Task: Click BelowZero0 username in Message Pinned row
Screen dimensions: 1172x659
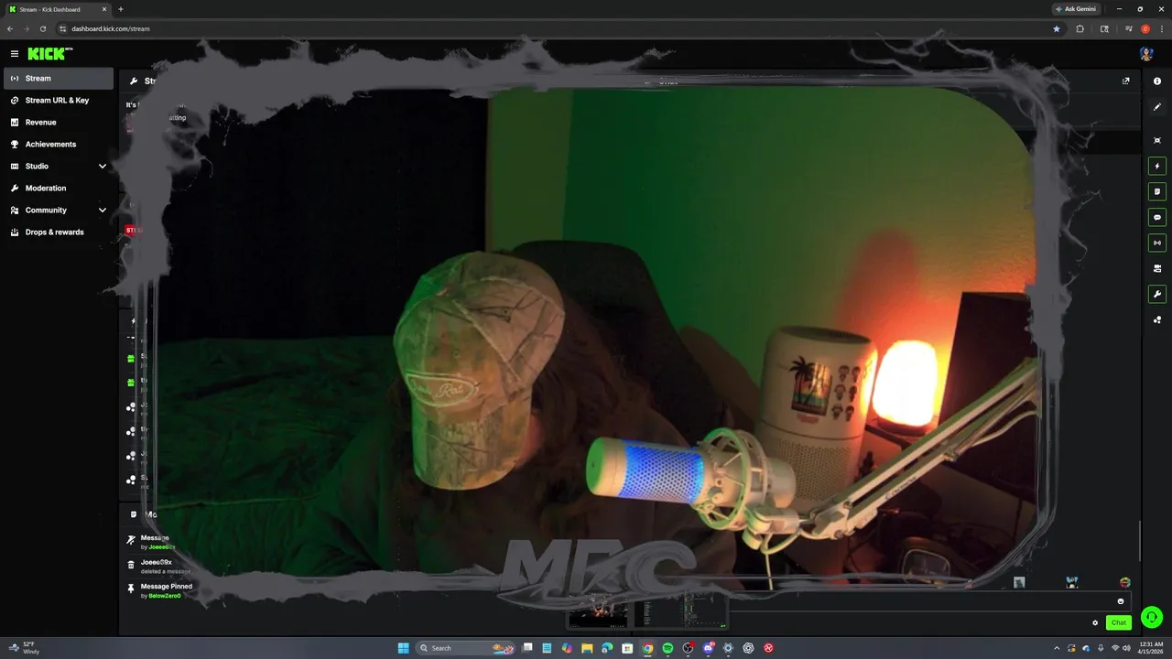Action: pyautogui.click(x=165, y=596)
